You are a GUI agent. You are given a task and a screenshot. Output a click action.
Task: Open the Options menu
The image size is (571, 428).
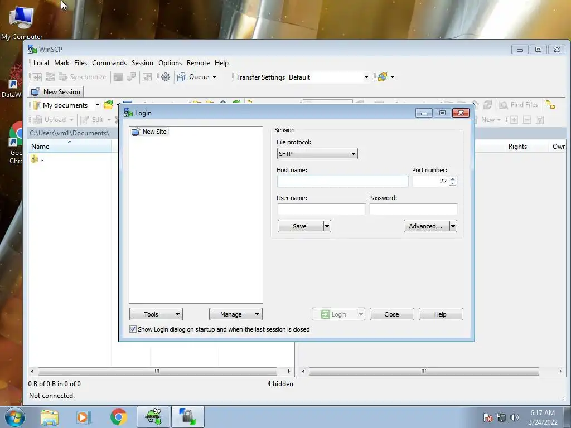(170, 63)
